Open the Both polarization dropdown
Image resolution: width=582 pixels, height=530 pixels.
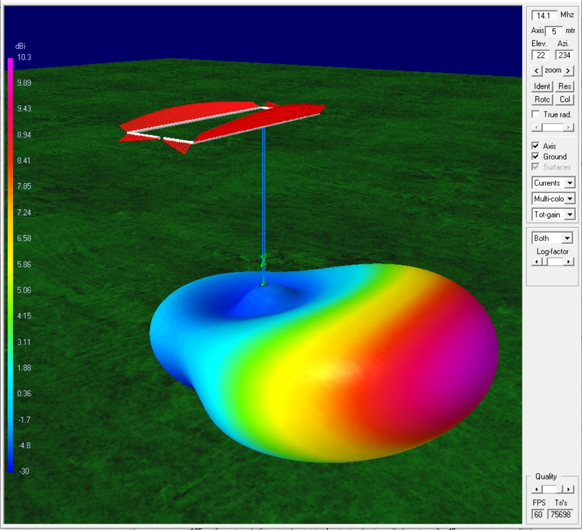(567, 238)
